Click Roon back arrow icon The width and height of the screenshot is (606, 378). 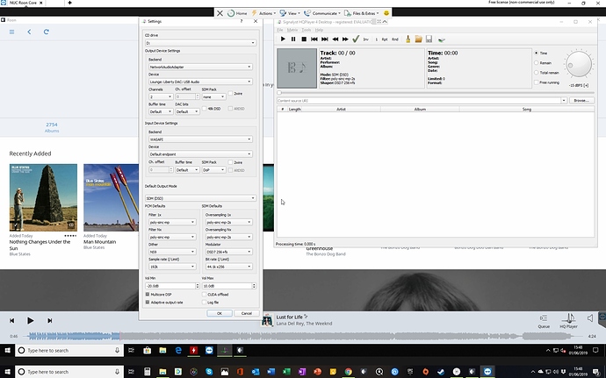(29, 32)
